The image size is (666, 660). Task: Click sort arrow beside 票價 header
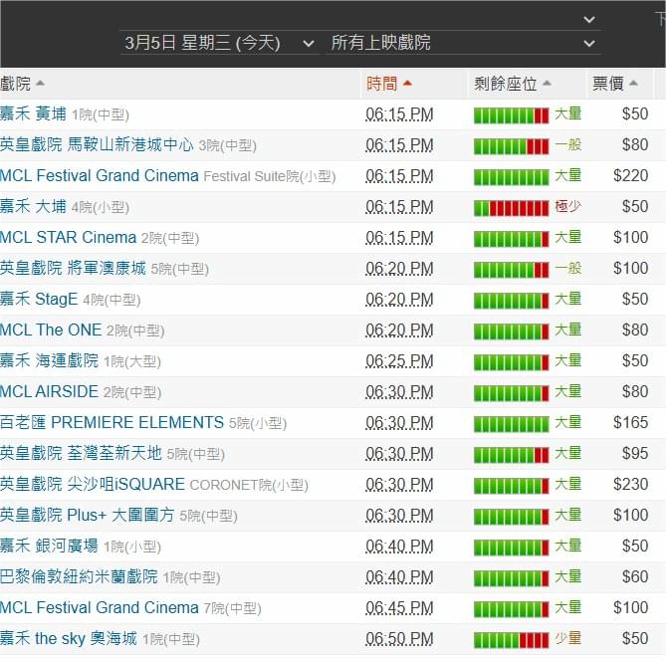point(633,83)
